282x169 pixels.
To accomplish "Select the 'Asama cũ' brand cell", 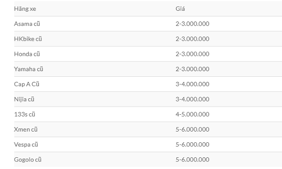I will [x=27, y=24].
